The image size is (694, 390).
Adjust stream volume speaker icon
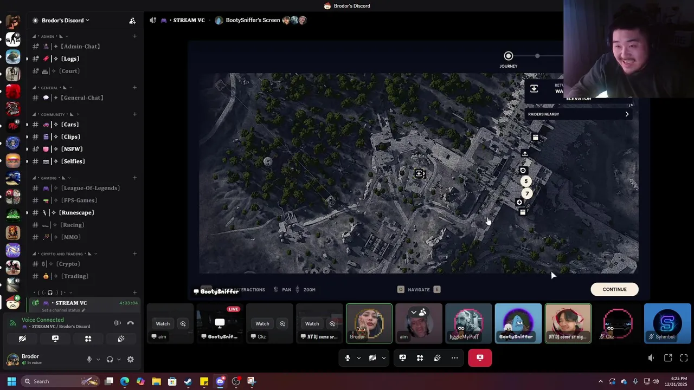[651, 357]
